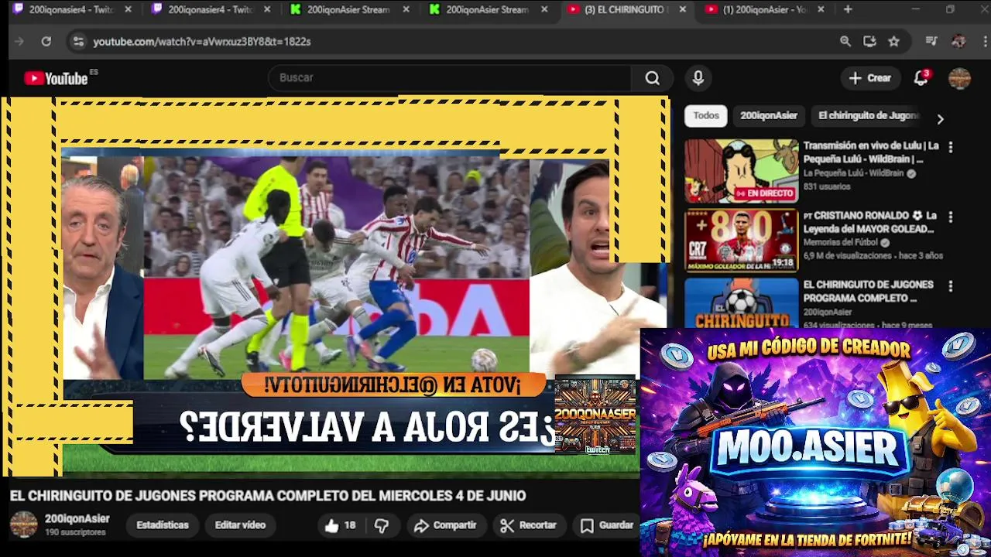Open El Chiringuito suggested video thumbnail
The height and width of the screenshot is (557, 991).
click(x=741, y=302)
